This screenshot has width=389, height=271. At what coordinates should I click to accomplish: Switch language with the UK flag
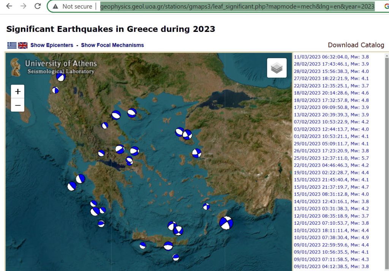coord(23,45)
